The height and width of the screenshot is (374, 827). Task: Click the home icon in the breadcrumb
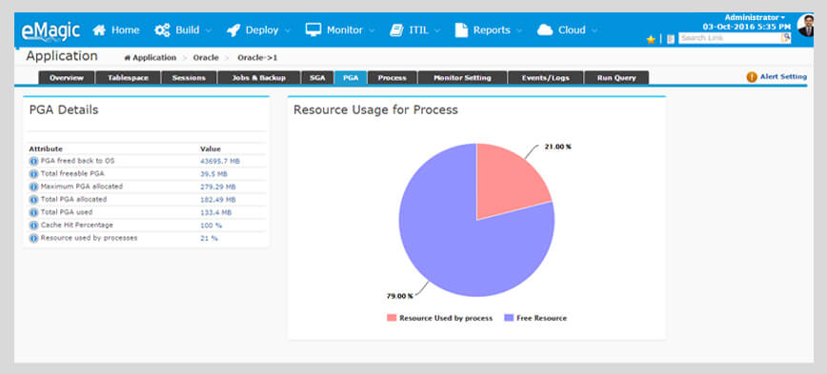click(x=127, y=58)
